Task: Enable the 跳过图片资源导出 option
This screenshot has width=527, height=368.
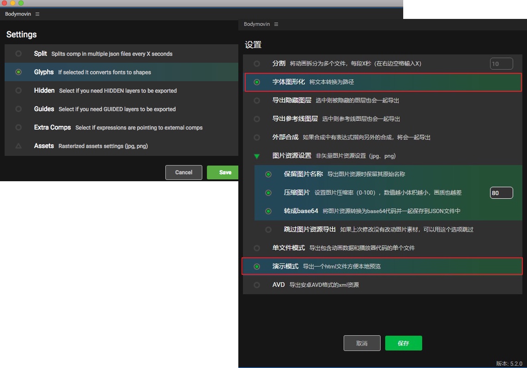Action: pyautogui.click(x=268, y=230)
